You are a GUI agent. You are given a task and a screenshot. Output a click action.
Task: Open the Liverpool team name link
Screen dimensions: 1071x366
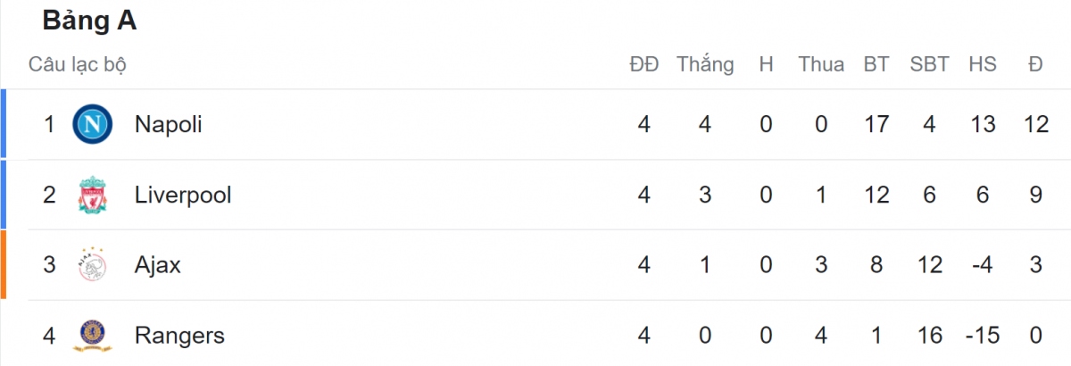click(x=183, y=195)
